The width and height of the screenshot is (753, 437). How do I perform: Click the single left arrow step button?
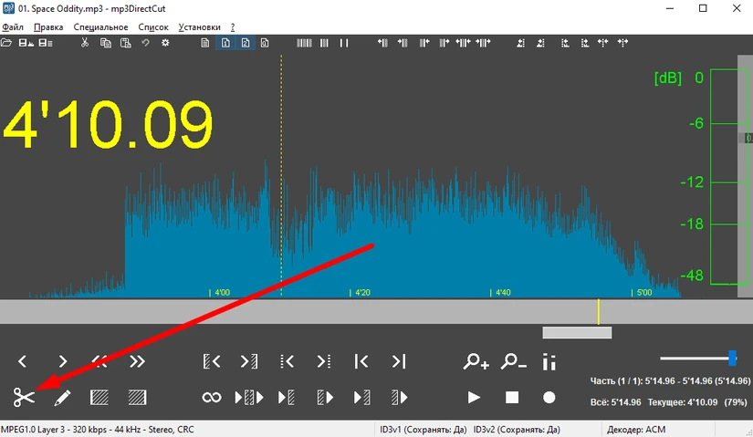pos(24,361)
